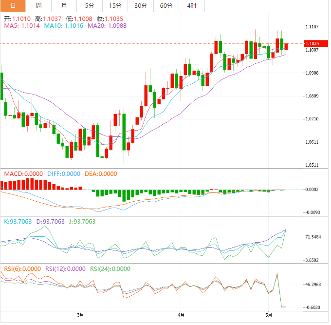Open the 60分 interval tab
The width and height of the screenshot is (331, 325).
tap(166, 6)
